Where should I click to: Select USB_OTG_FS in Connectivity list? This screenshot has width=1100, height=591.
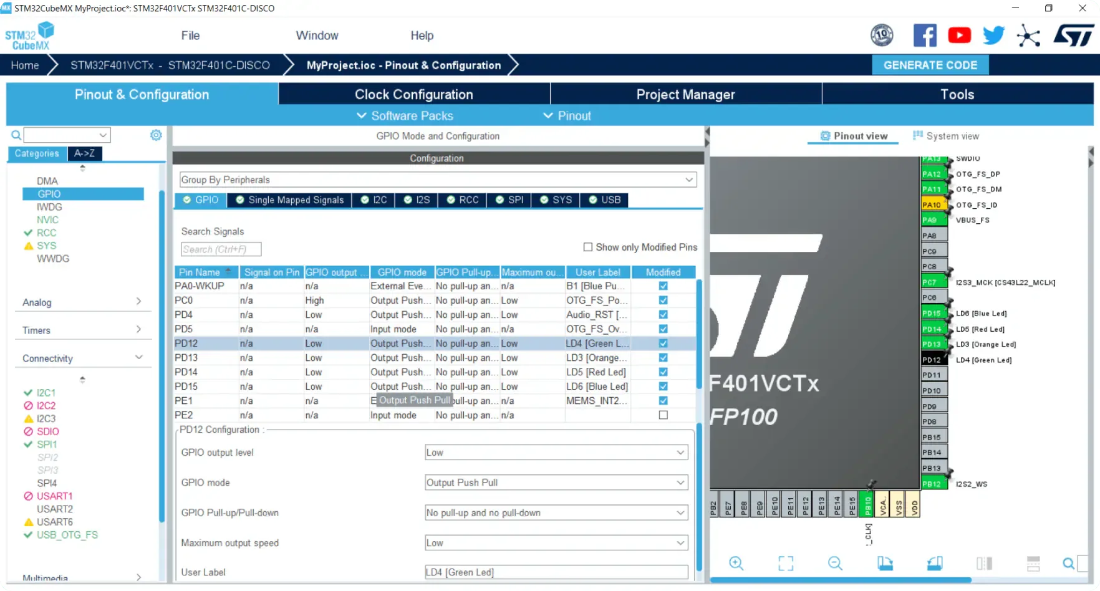(x=67, y=535)
